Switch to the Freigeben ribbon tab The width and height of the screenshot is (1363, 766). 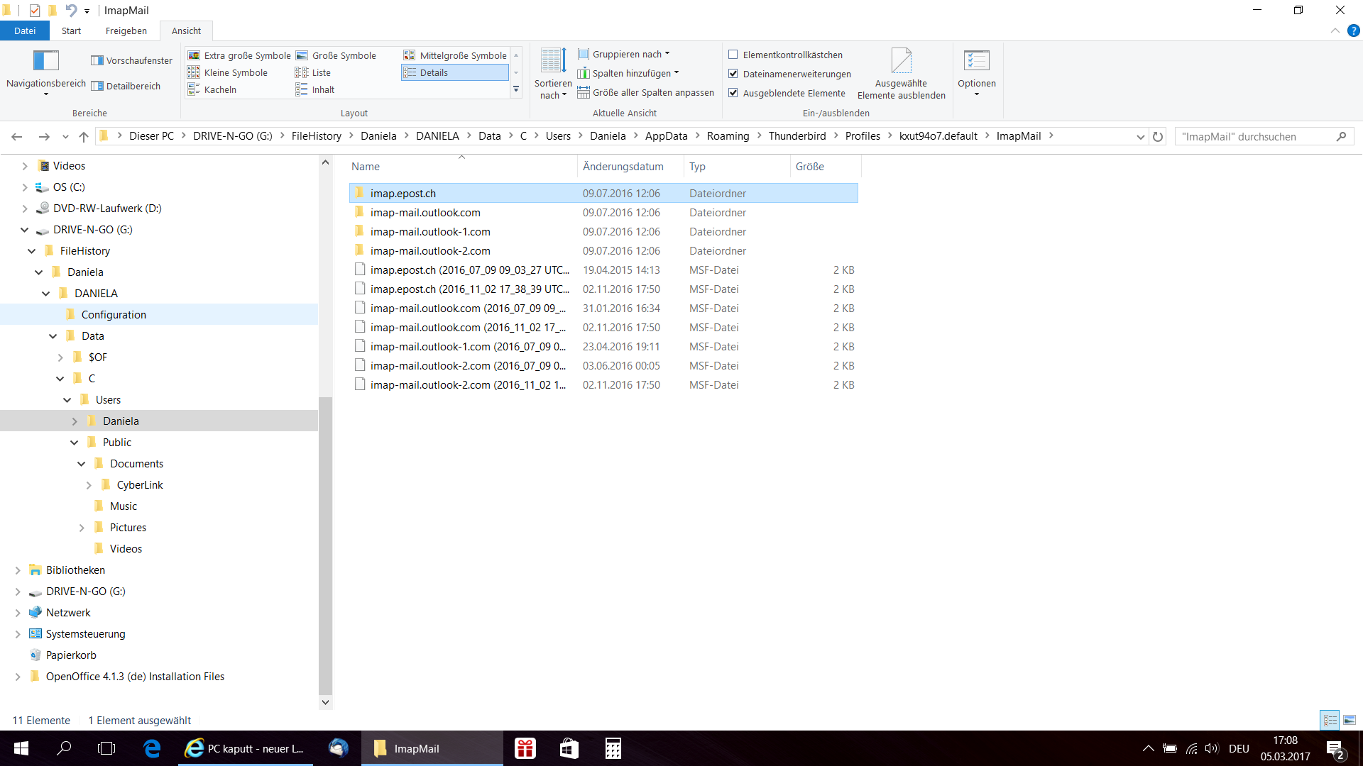[126, 31]
